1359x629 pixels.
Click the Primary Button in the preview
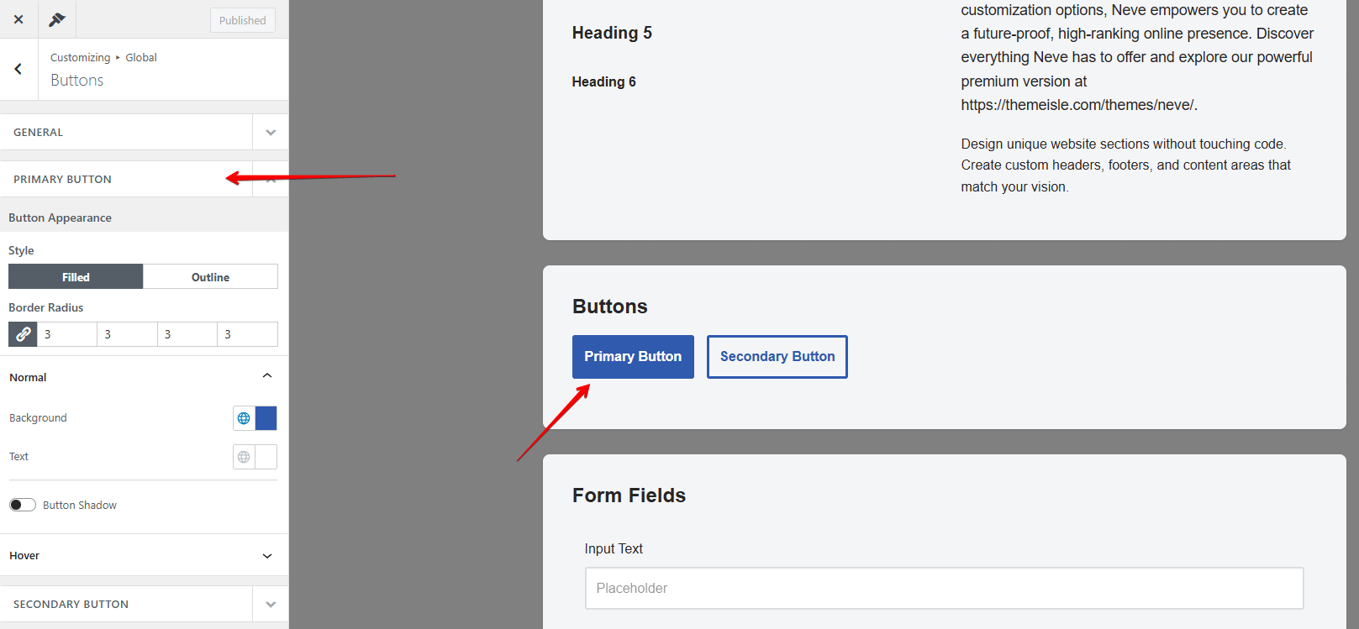point(633,357)
